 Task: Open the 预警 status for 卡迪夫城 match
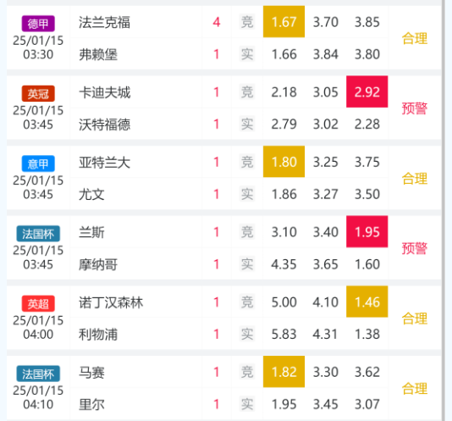(415, 108)
